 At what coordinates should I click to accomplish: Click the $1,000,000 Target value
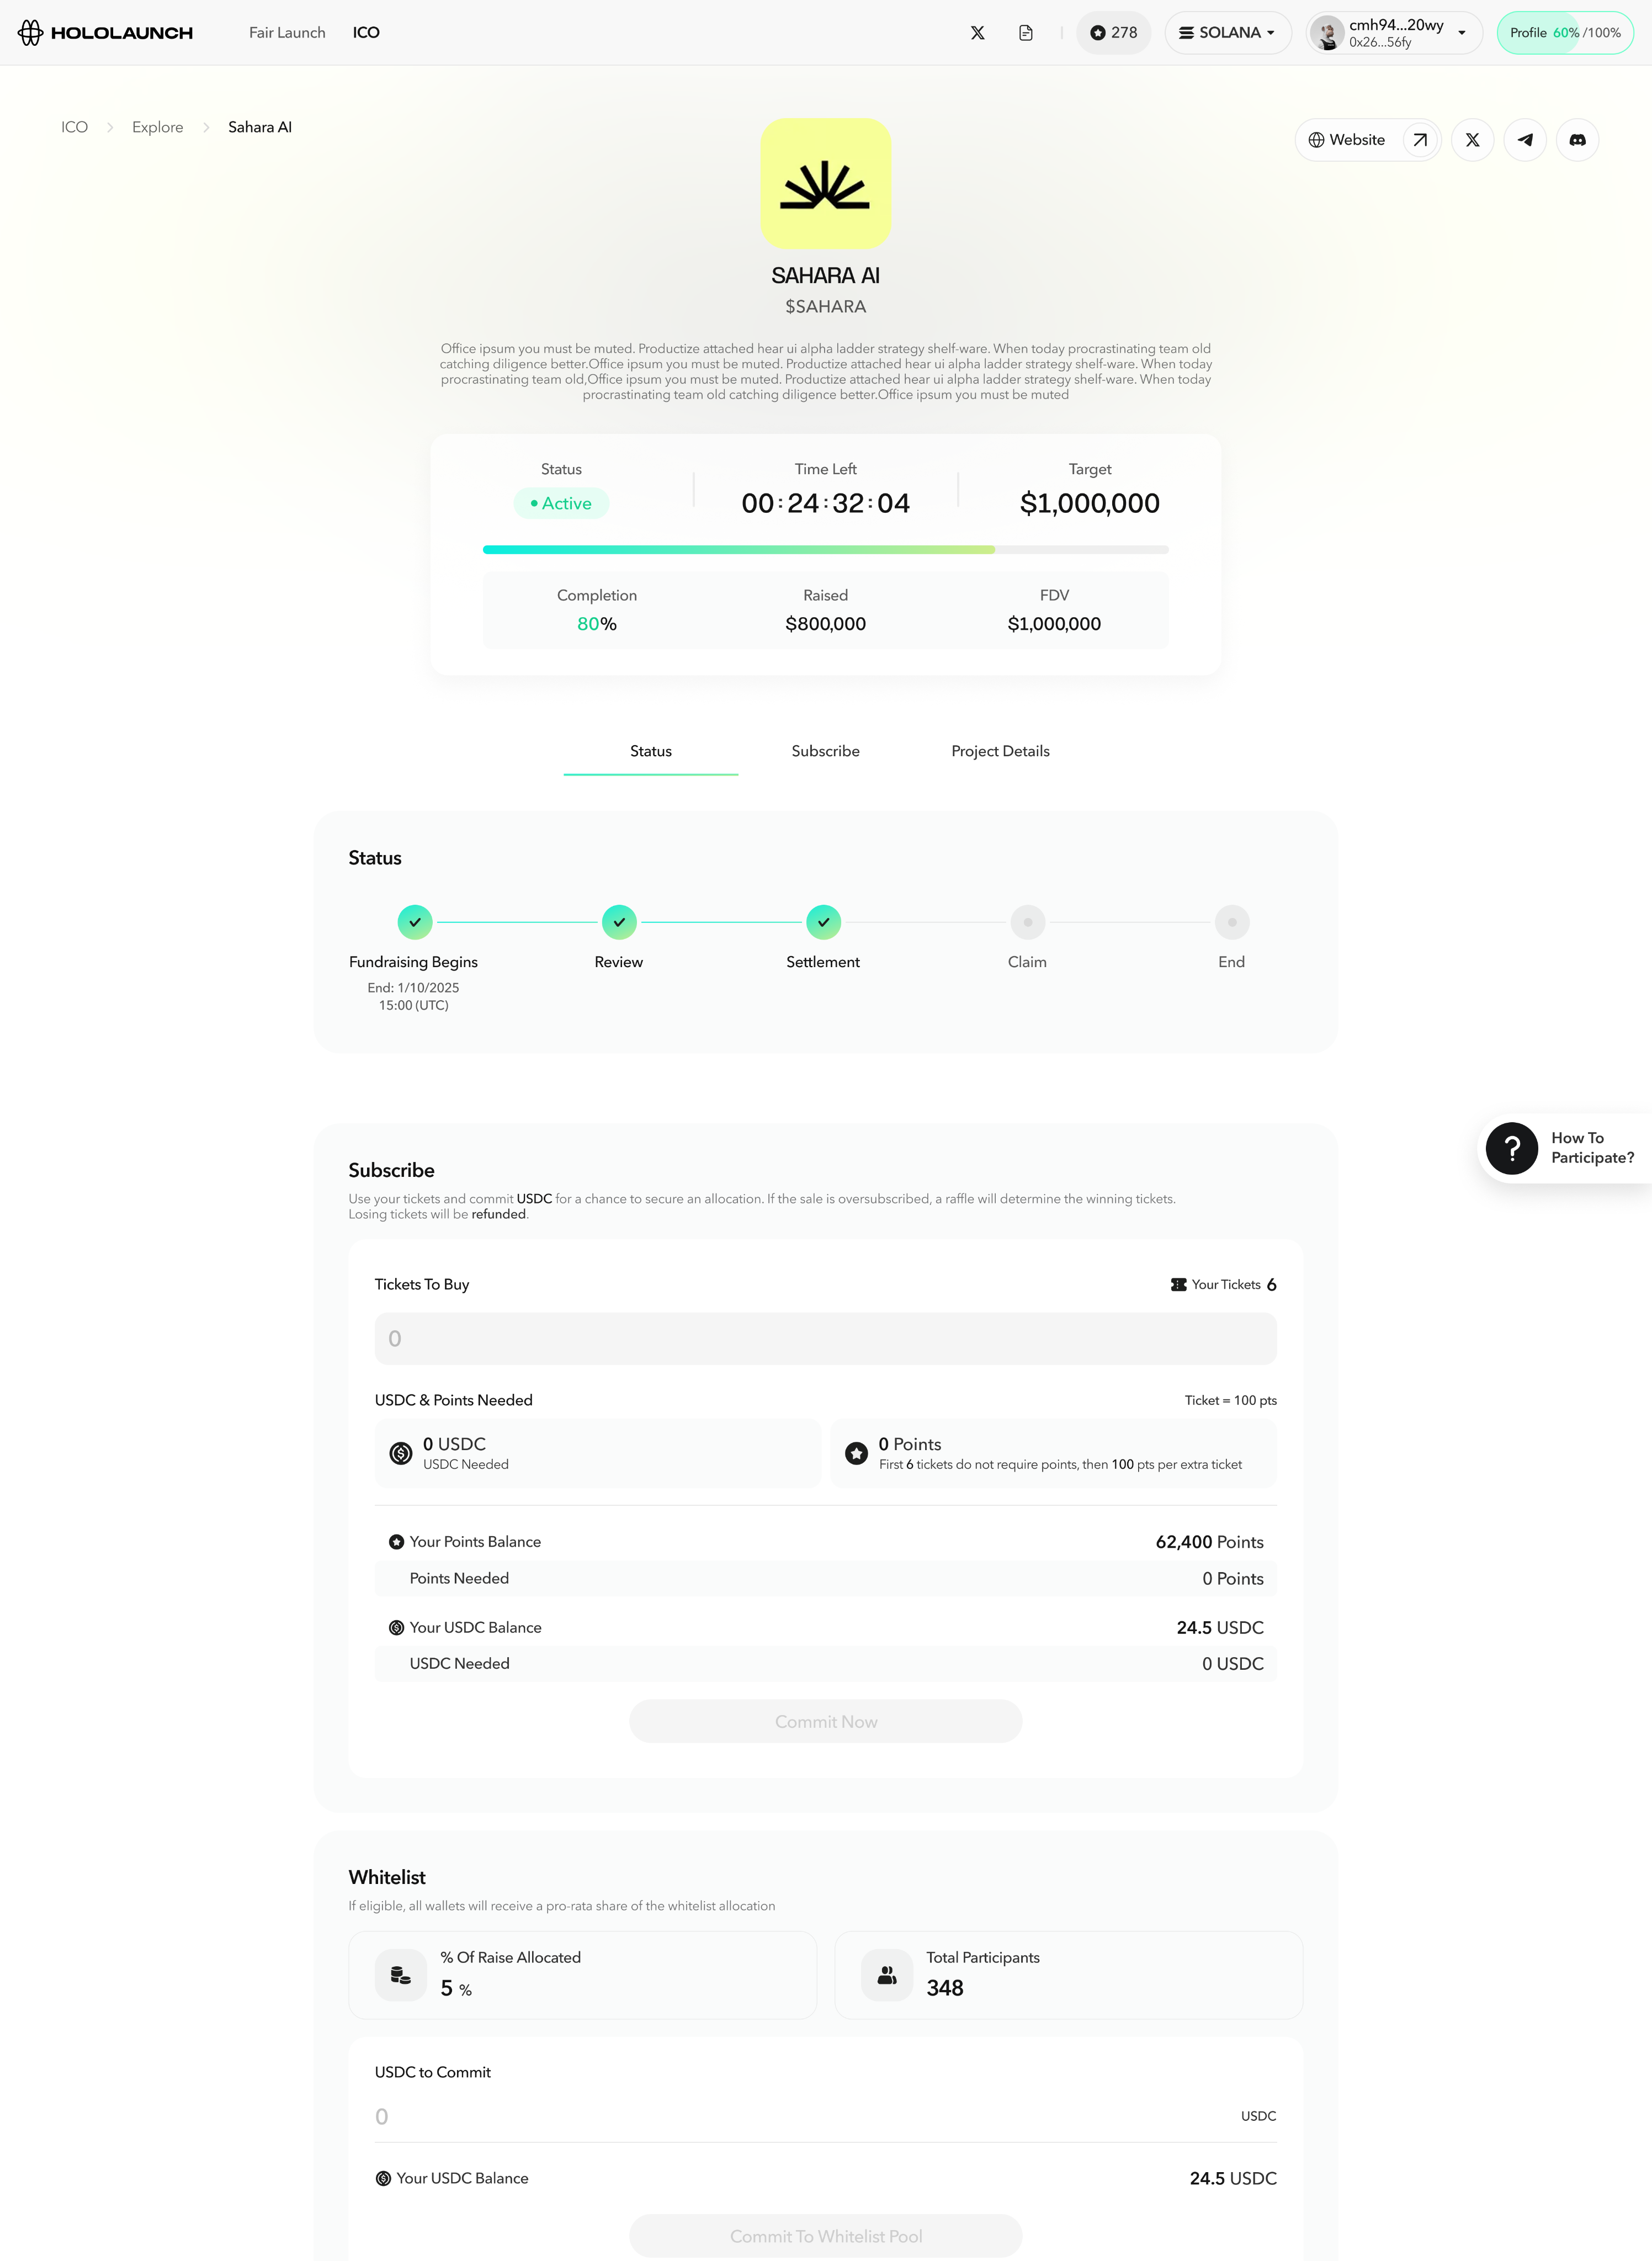[1090, 503]
